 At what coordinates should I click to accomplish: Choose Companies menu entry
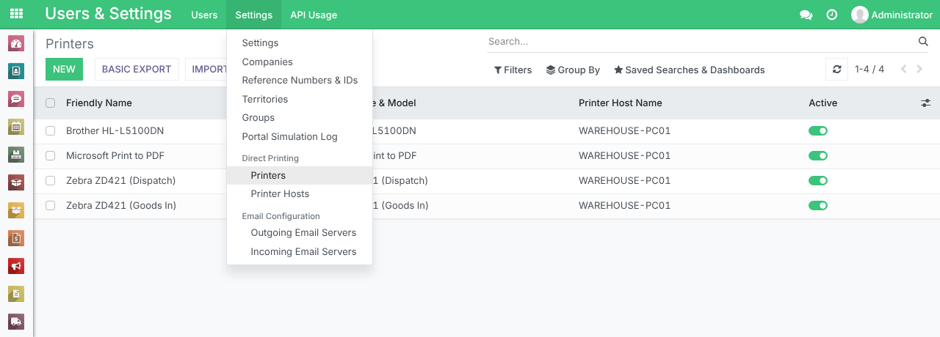point(300,62)
